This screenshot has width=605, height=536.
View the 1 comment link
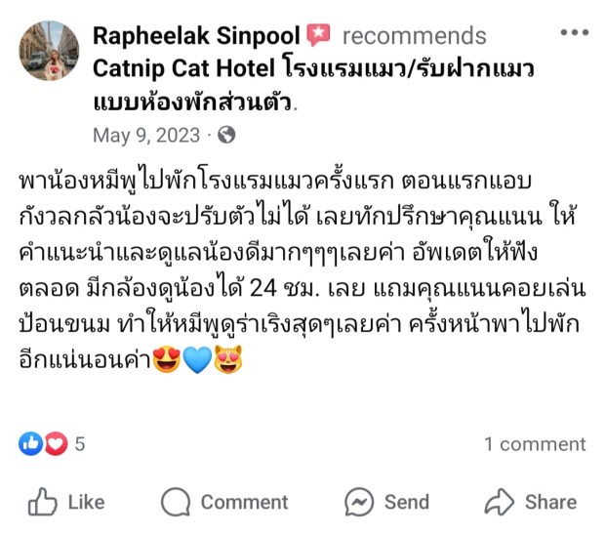535,444
